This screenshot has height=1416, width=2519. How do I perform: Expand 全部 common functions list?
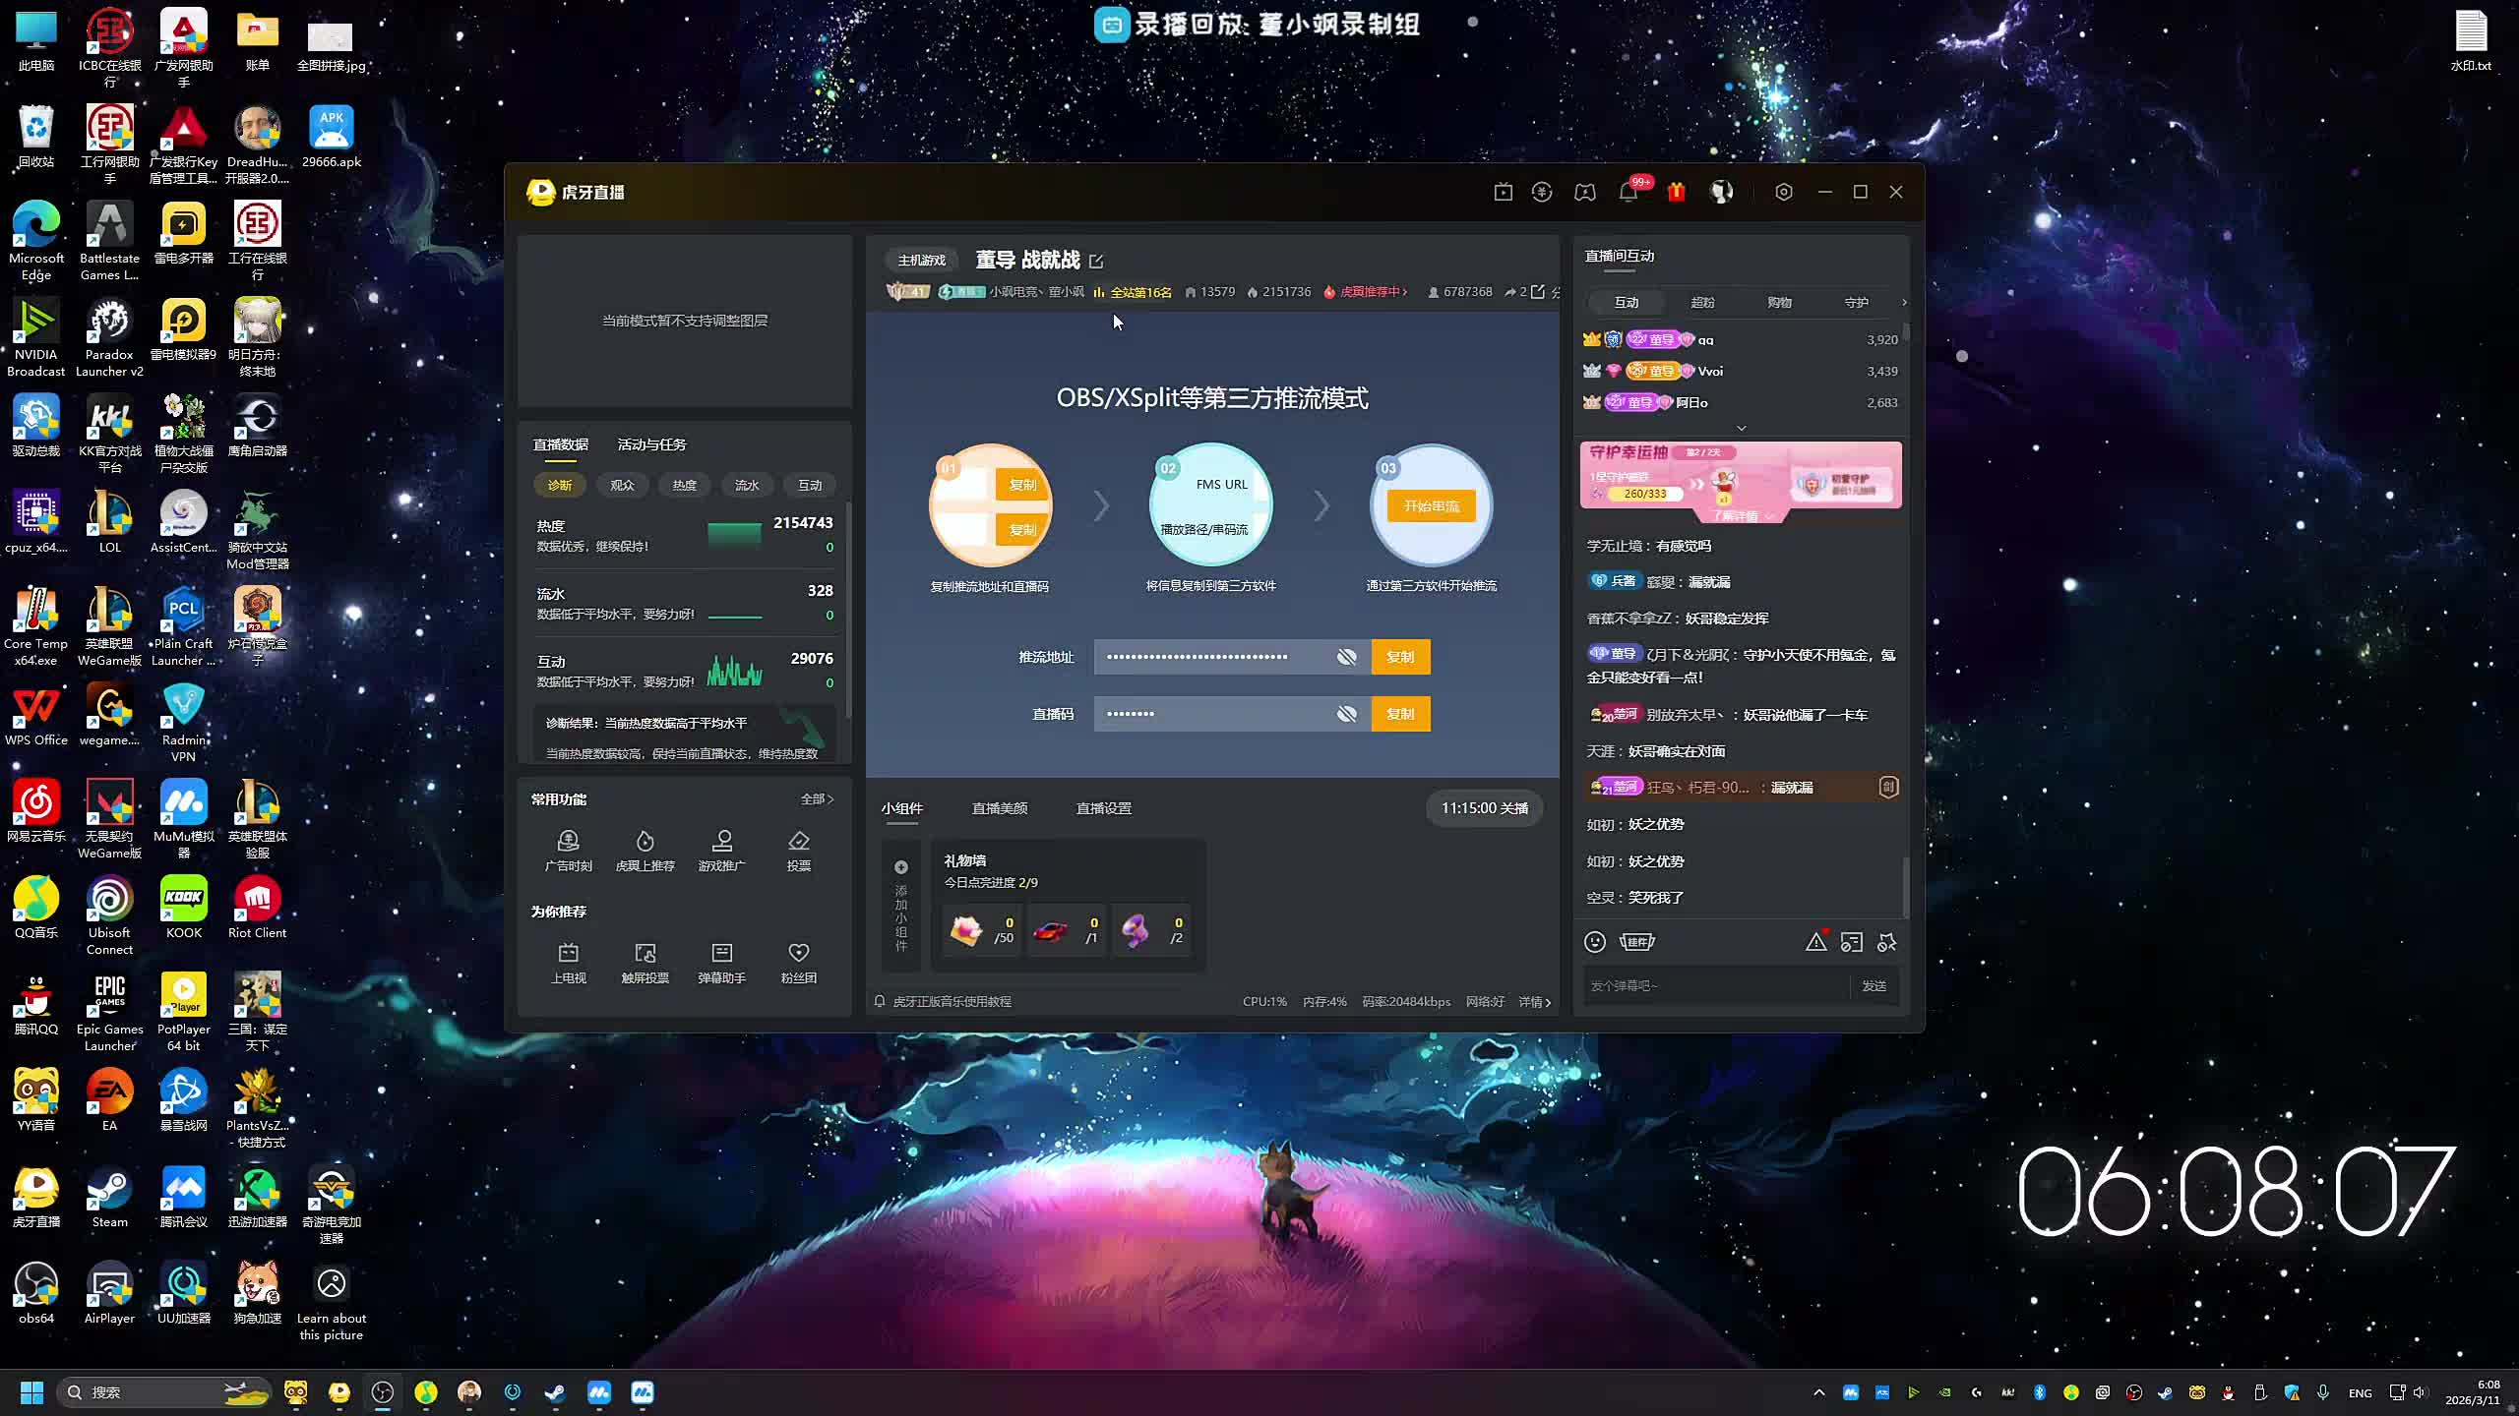click(816, 799)
